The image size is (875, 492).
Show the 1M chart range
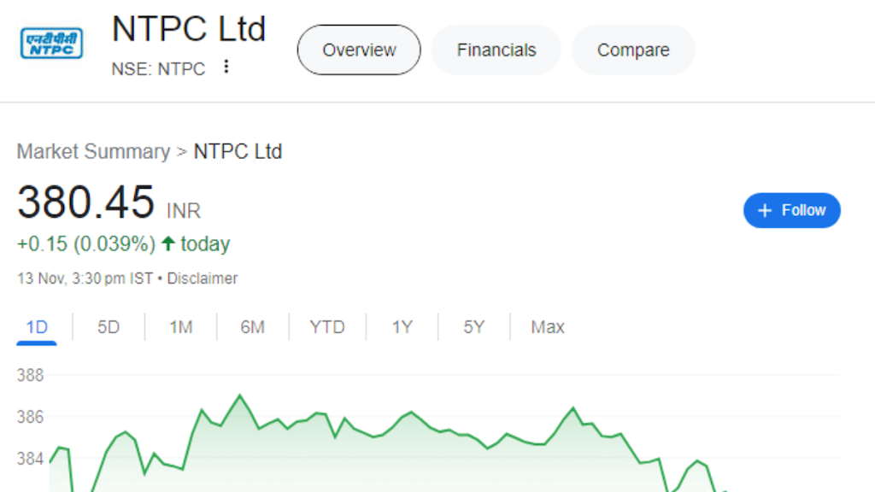tap(181, 327)
